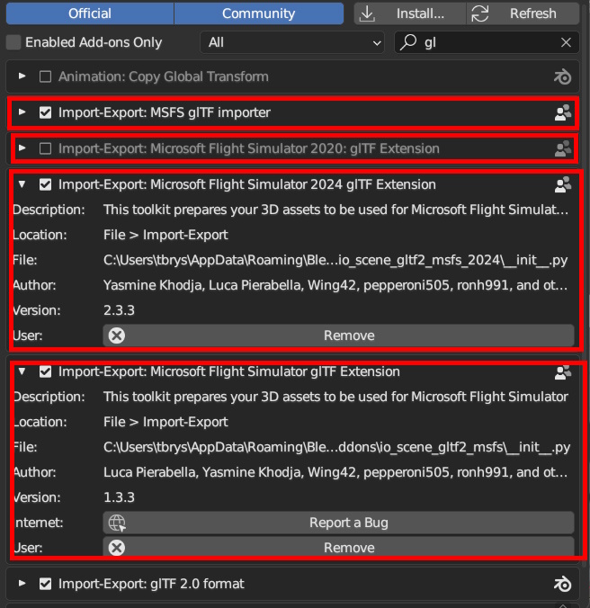Remove the Flight Simulator 2024 glTF Extension add-on
The height and width of the screenshot is (608, 590).
click(338, 335)
